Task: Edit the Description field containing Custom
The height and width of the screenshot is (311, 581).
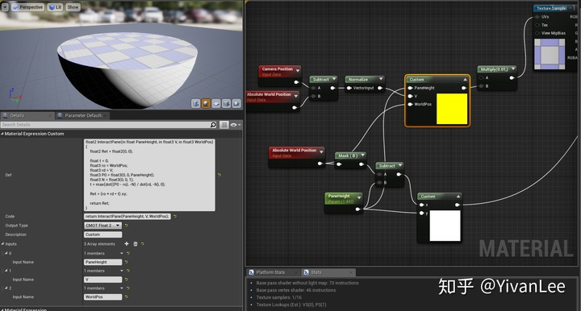Action: [x=102, y=234]
